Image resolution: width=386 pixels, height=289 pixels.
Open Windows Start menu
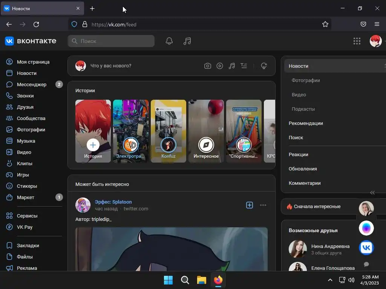point(168,280)
